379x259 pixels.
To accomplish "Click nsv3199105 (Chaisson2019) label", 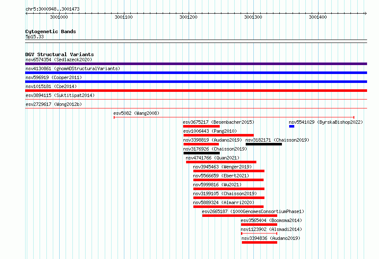I will 225,194.
